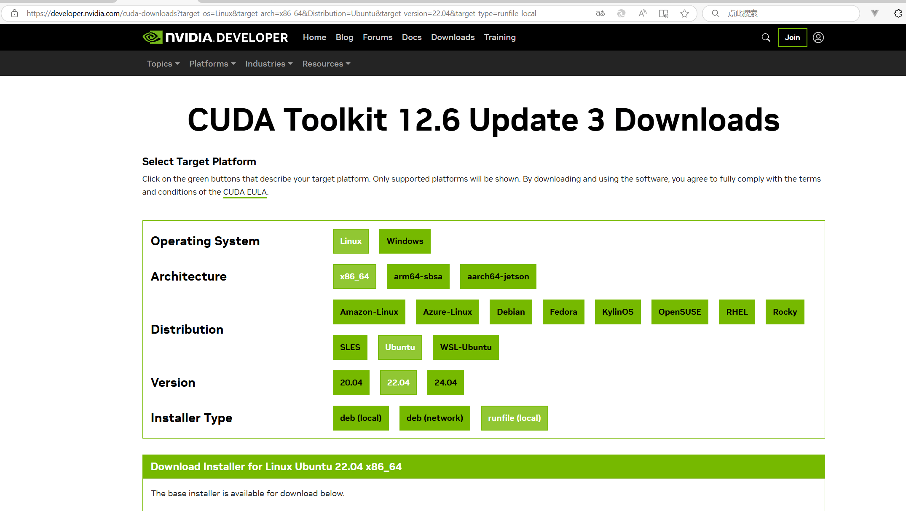Screen dimensions: 906x511
Task: Expand the Platforms dropdown
Action: 212,64
